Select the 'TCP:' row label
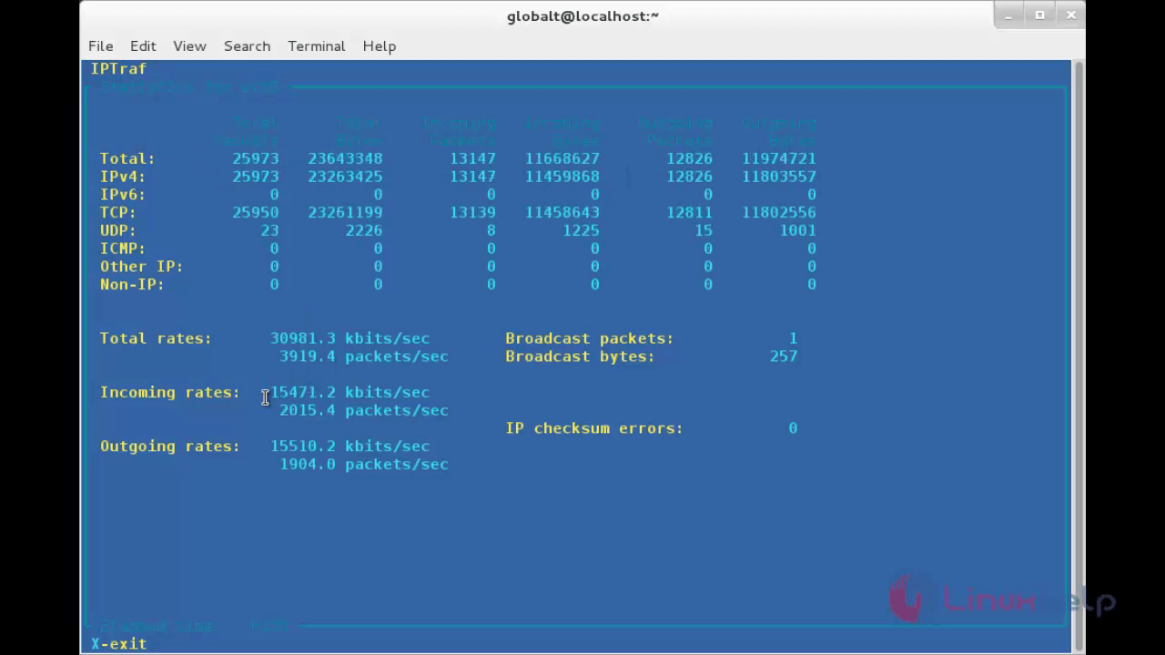 [x=118, y=212]
